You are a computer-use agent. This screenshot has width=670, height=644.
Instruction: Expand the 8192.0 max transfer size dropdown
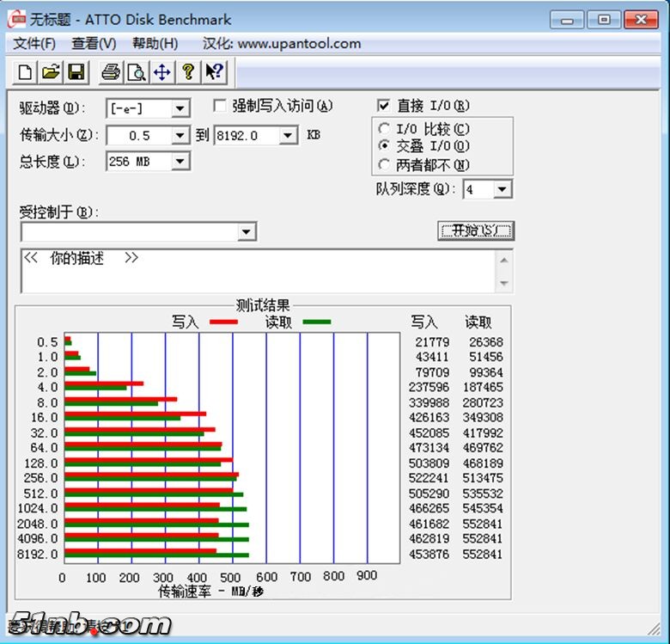pyautogui.click(x=288, y=136)
